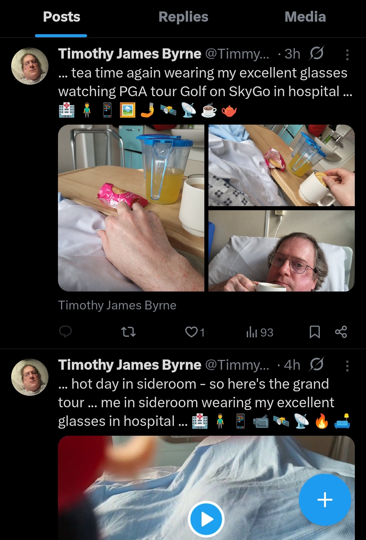The height and width of the screenshot is (540, 366).
Task: Switch to the Replies tab
Action: point(183,17)
